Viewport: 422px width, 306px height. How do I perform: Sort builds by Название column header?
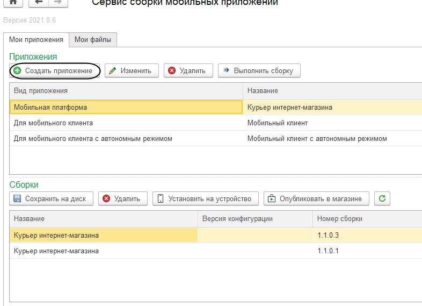(x=104, y=219)
